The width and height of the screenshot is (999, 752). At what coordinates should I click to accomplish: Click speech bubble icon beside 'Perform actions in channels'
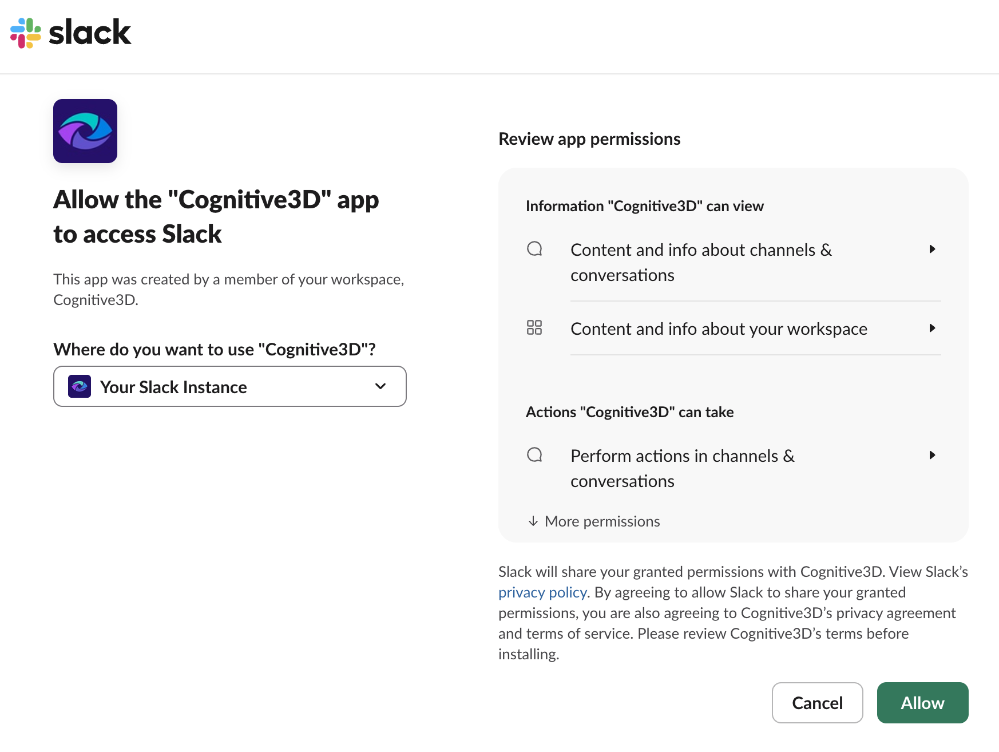[x=534, y=455]
